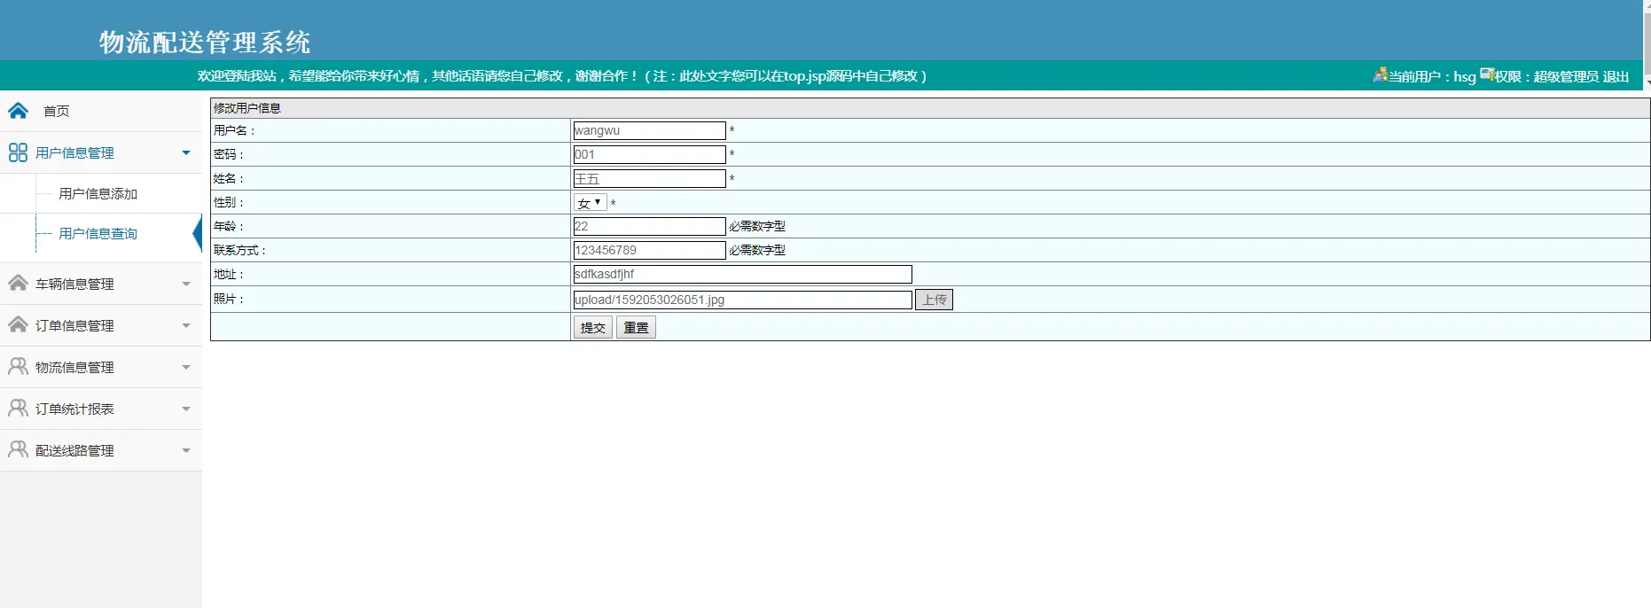Click the 地址 field containing sdfkasdfjhf
The width and height of the screenshot is (1651, 608).
[742, 274]
